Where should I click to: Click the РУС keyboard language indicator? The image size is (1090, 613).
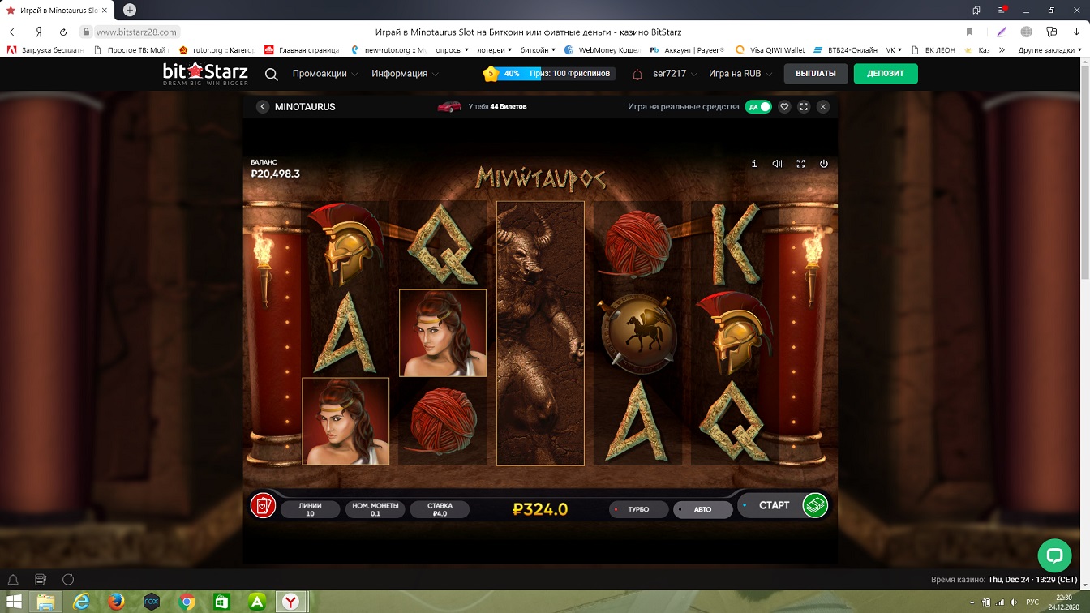click(x=1032, y=602)
